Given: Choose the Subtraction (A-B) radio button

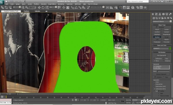Looking at the screenshot, I should [154, 86].
